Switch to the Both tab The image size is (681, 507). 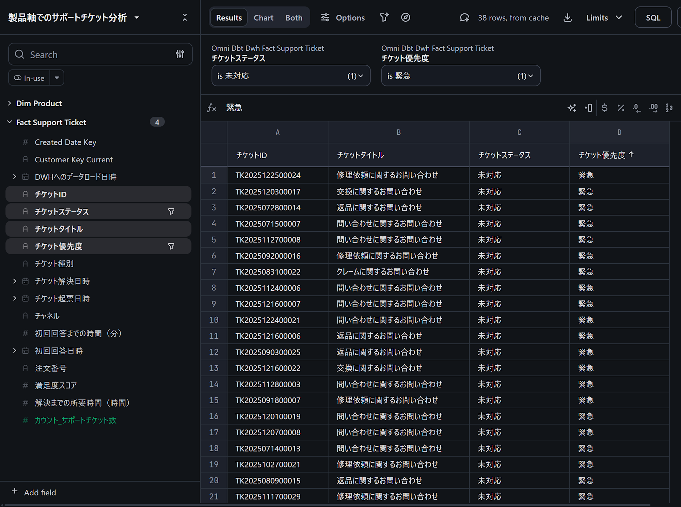[x=294, y=18]
